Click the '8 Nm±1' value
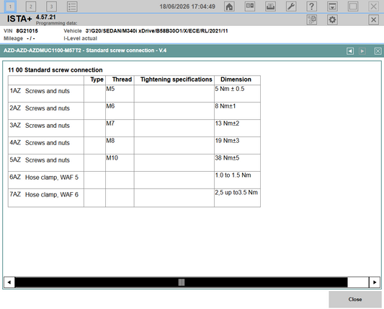 (226, 106)
